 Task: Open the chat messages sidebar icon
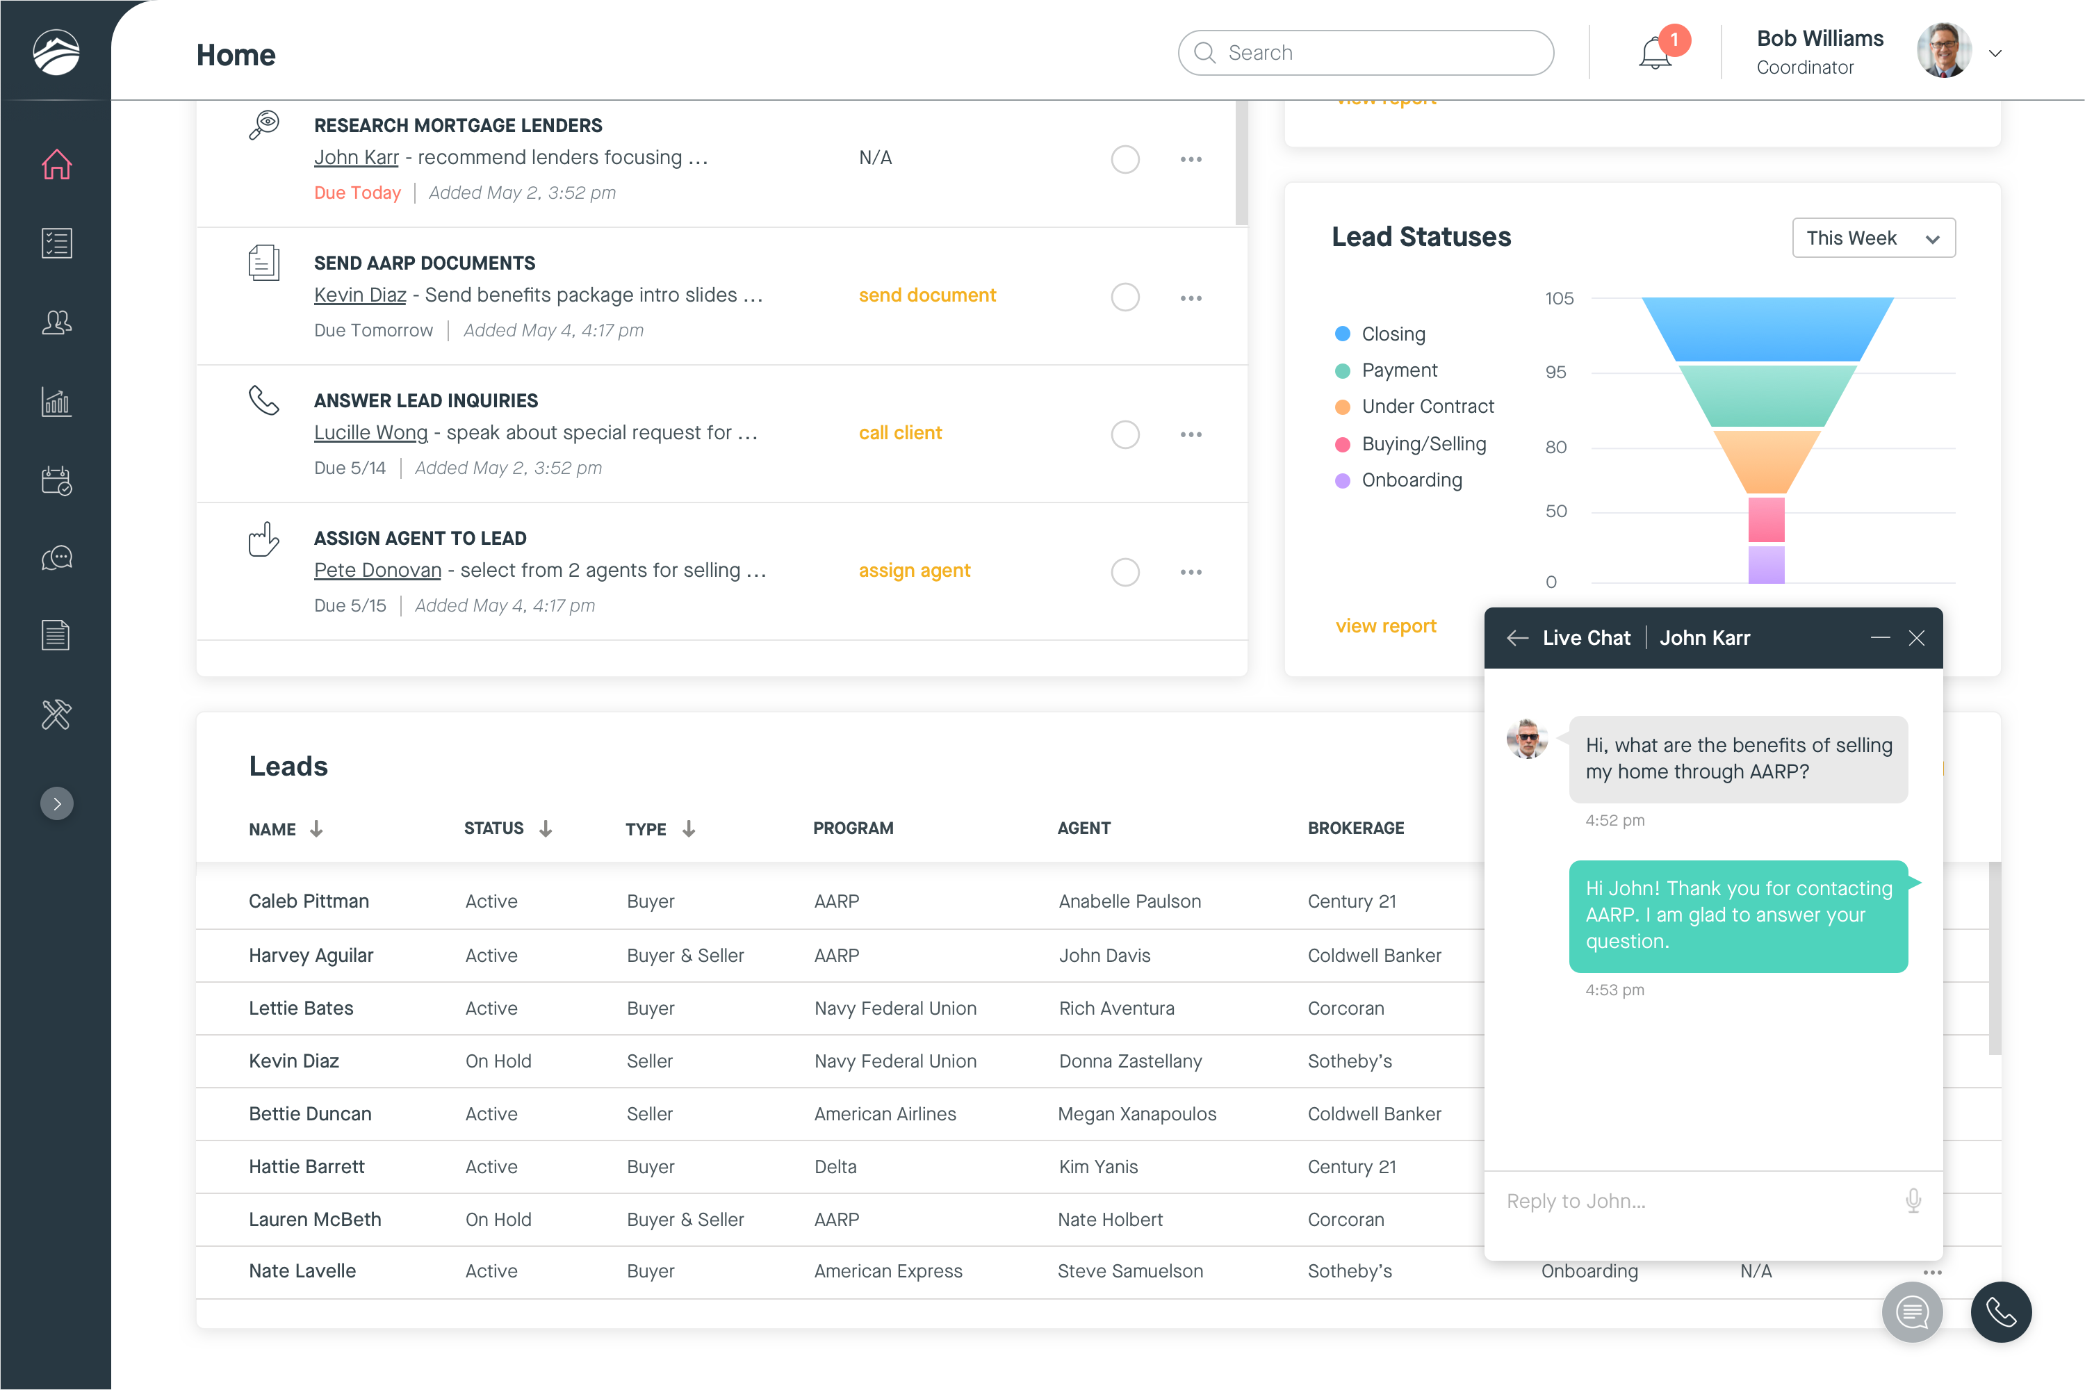coord(56,557)
